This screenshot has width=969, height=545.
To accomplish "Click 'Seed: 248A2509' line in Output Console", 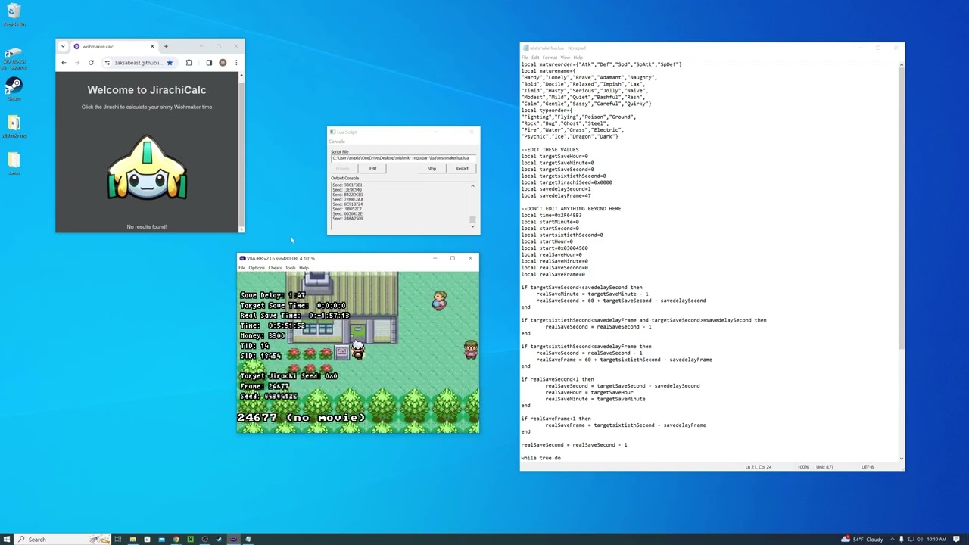I will click(347, 219).
